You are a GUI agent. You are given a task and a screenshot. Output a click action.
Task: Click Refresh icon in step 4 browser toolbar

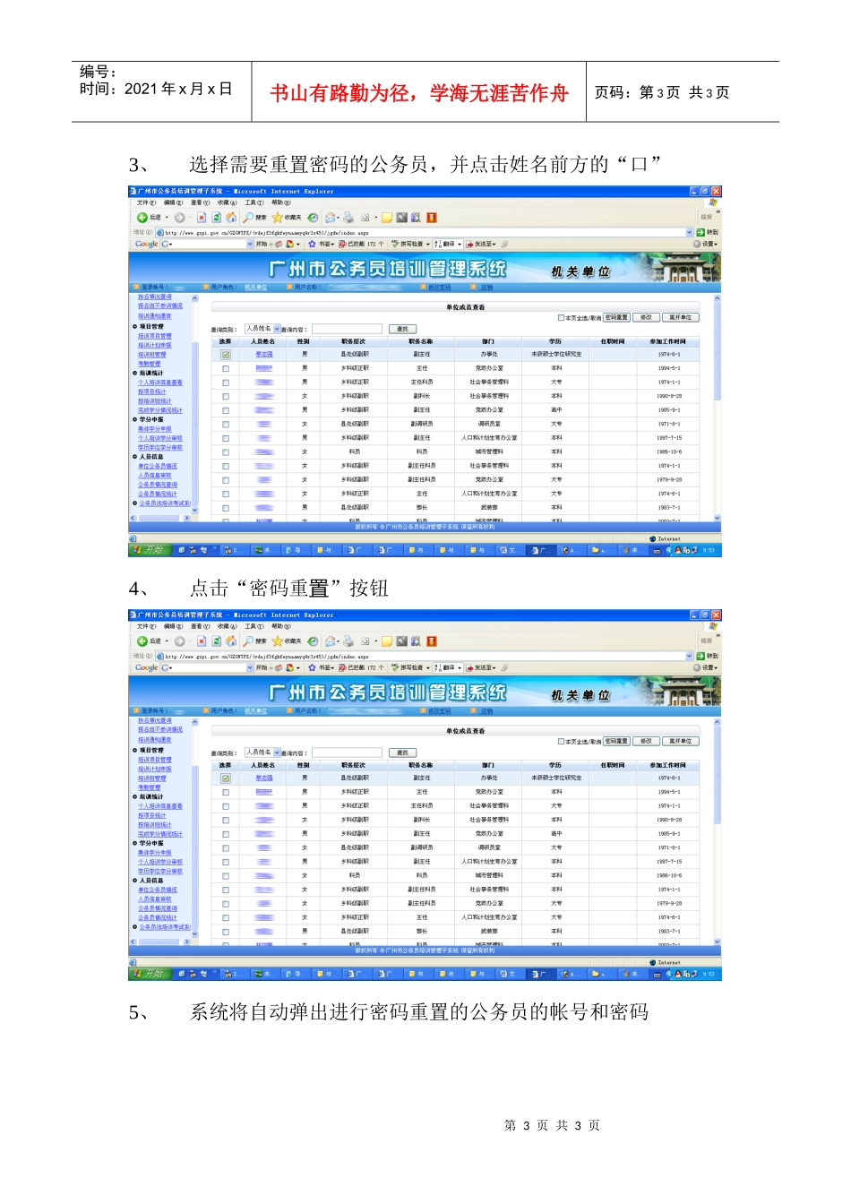click(x=217, y=641)
